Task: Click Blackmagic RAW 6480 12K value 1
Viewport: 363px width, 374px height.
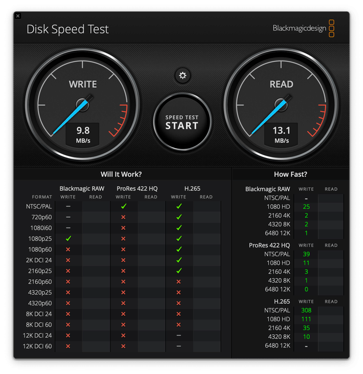Action: (x=306, y=233)
